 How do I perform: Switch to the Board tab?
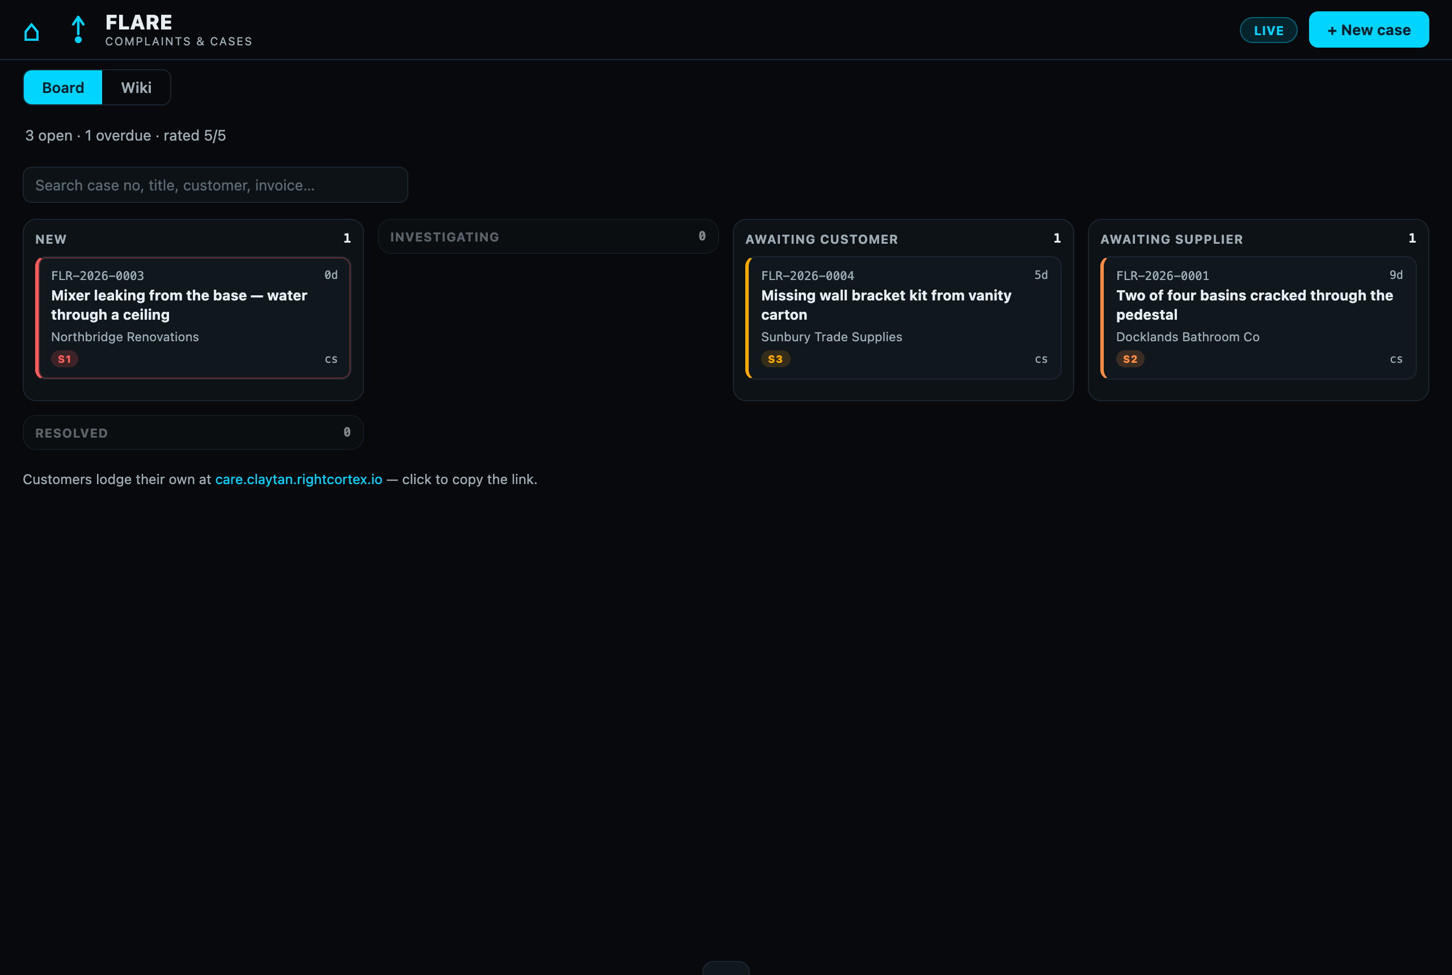point(63,87)
